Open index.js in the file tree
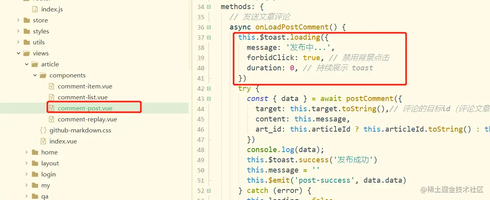490x200 pixels. 52,9
